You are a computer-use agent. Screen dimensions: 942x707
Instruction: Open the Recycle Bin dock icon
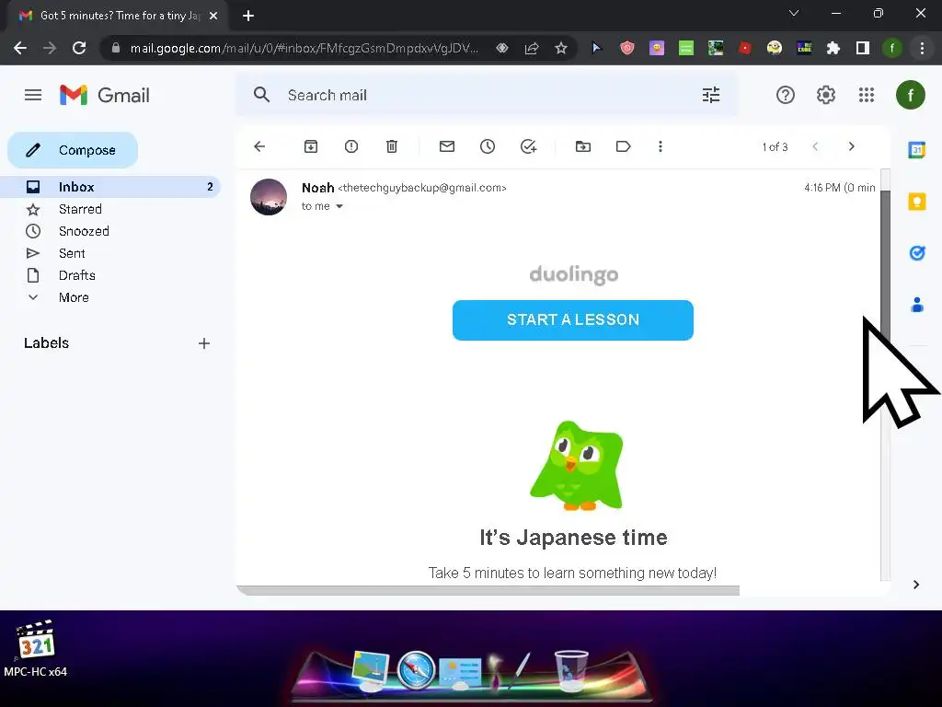click(570, 670)
